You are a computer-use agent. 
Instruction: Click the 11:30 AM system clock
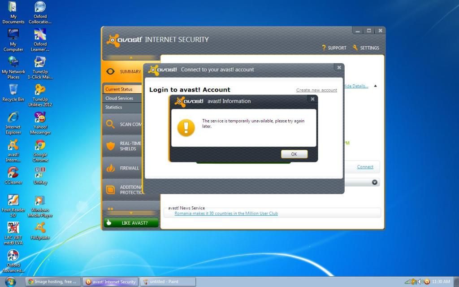pyautogui.click(x=441, y=282)
